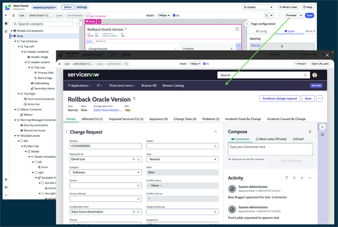Open attachments paperclip icon in side rail

[322, 127]
